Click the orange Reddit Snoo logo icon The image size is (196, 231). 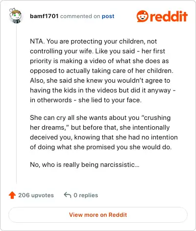click(x=143, y=16)
